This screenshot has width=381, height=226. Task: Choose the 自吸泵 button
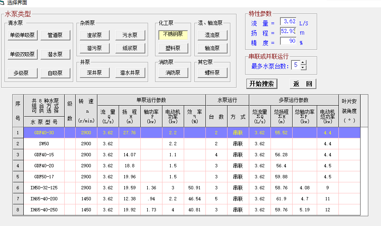[55, 73]
